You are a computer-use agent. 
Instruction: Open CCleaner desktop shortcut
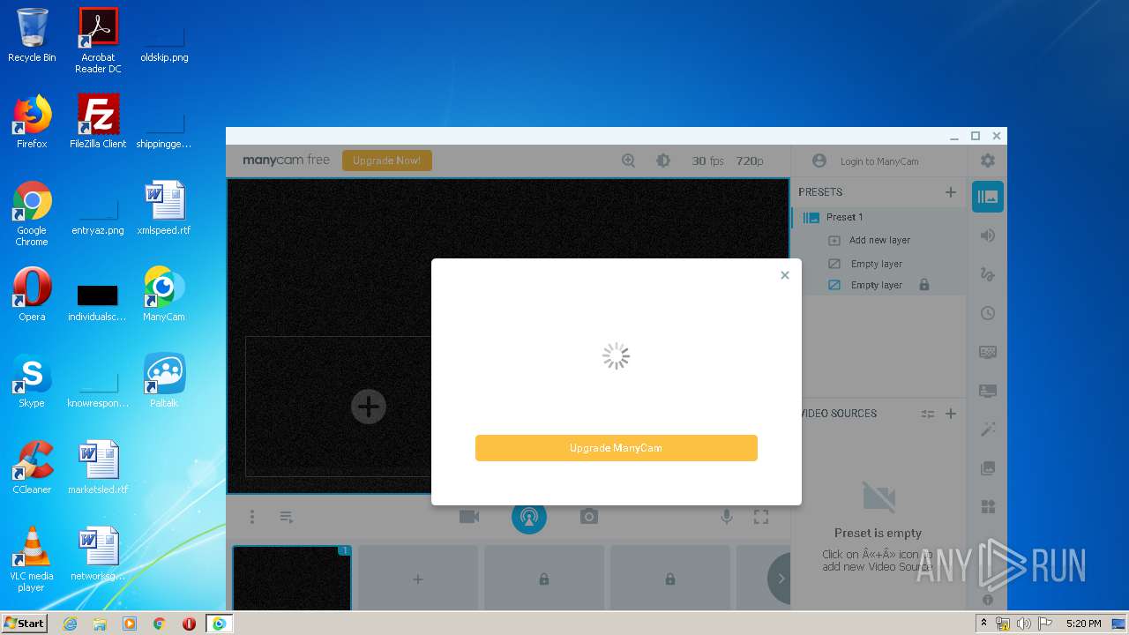click(32, 467)
